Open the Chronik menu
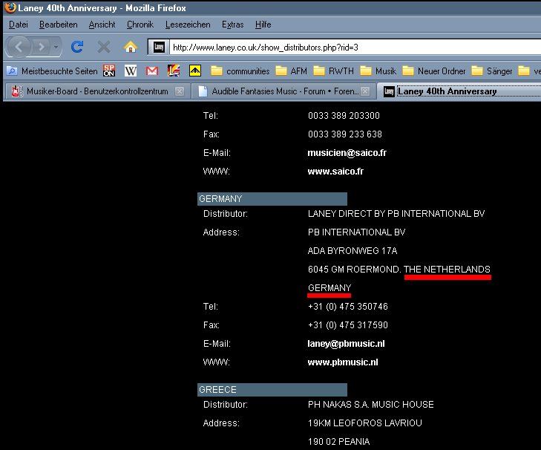The width and height of the screenshot is (541, 450). click(x=140, y=25)
